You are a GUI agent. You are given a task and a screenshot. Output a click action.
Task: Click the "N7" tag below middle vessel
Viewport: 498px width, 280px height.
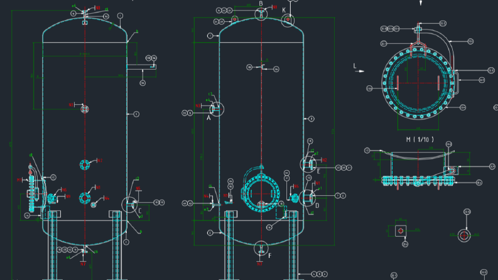[x=260, y=264]
